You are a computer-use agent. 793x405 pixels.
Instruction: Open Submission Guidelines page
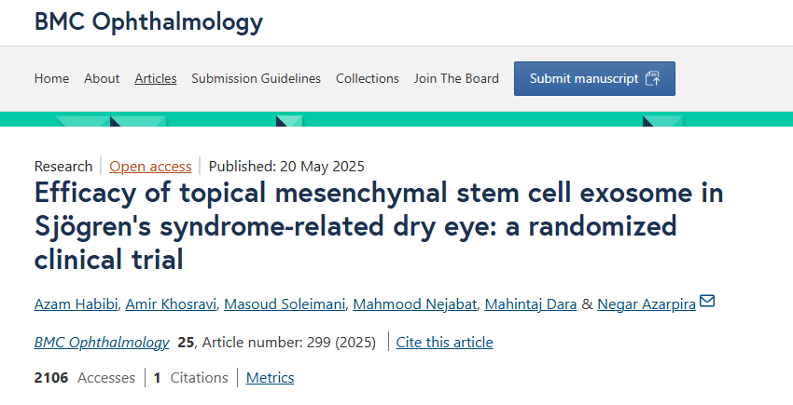pos(256,78)
